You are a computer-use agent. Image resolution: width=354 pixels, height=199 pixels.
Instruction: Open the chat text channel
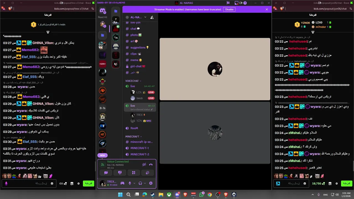[x=140, y=29]
